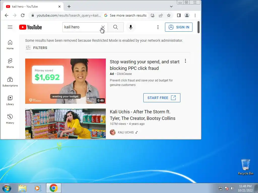The height and width of the screenshot is (193, 258).
Task: Open the ClickCease ad's three-dot menu
Action: click(x=185, y=61)
